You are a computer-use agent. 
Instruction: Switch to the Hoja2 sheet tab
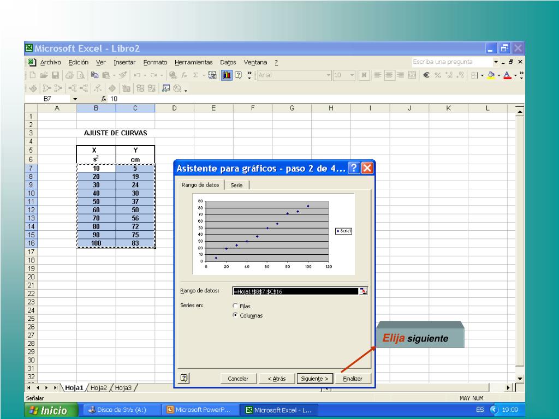pos(99,388)
